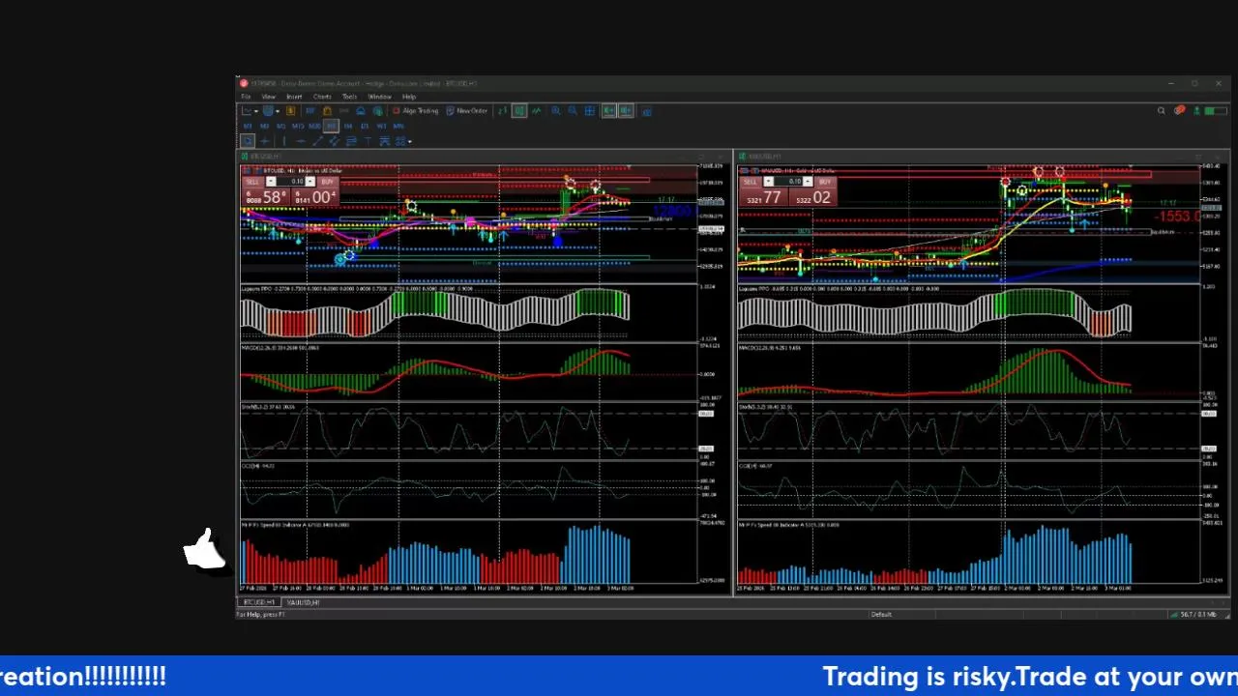
Task: Switch to the BTCUSD,H1 chart tab
Action: click(258, 602)
